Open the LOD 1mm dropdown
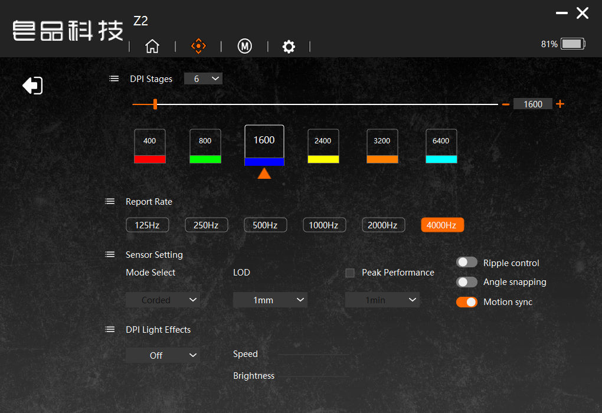The image size is (602, 413). [270, 300]
